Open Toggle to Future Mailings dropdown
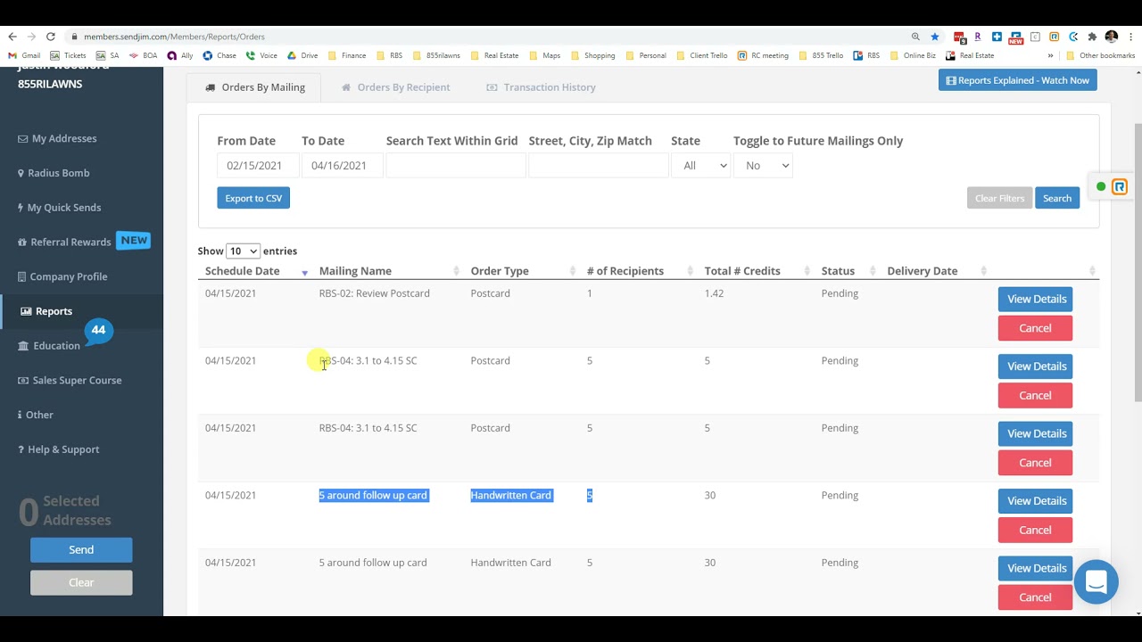This screenshot has width=1142, height=642. 763,165
